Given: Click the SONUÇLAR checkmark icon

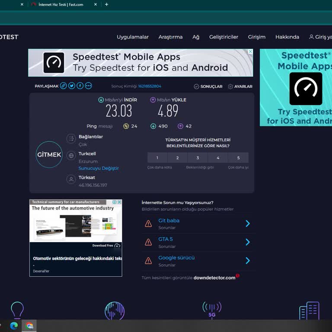Looking at the screenshot, I should point(197,86).
